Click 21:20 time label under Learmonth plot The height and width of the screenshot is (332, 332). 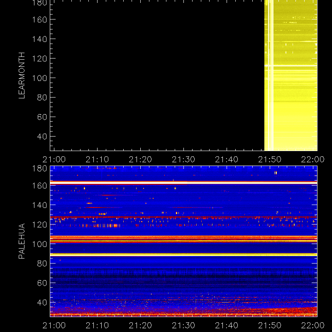140,159
